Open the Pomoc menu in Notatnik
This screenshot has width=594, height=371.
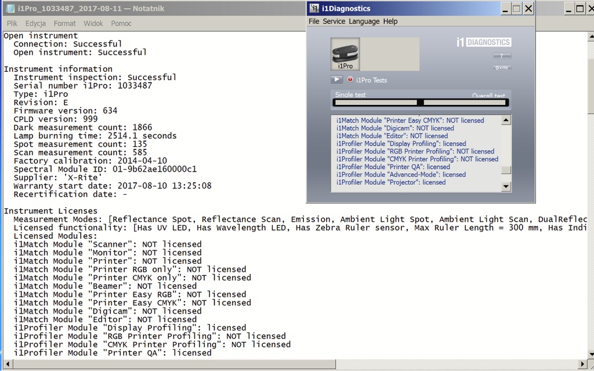[x=121, y=23]
